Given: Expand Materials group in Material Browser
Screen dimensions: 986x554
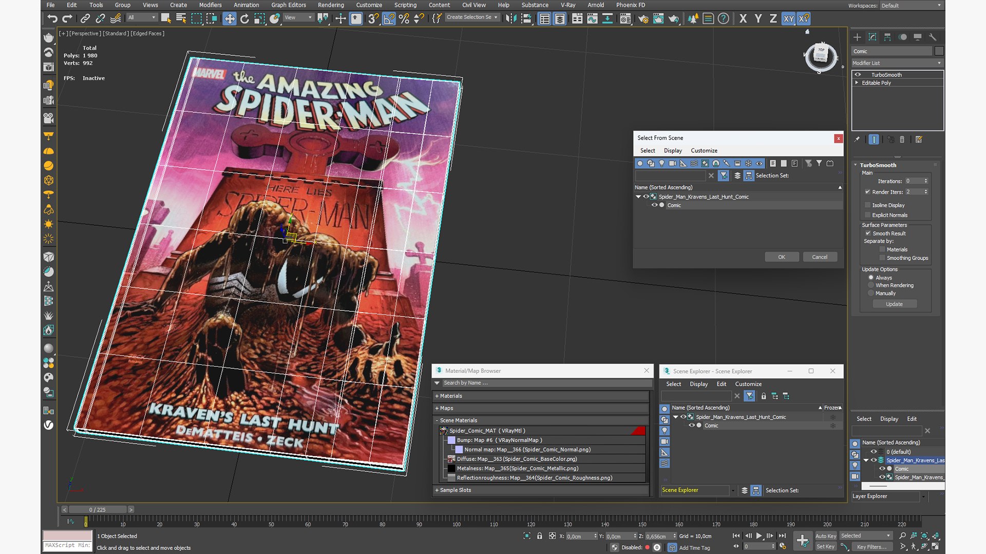Looking at the screenshot, I should (x=437, y=396).
